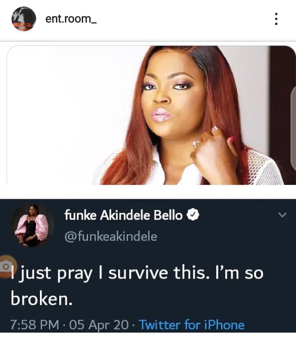
Task: Grab the gray scroll handle at right edge
Action: (294, 128)
